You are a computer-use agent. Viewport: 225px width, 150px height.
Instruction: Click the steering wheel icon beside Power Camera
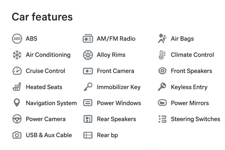[17, 119]
